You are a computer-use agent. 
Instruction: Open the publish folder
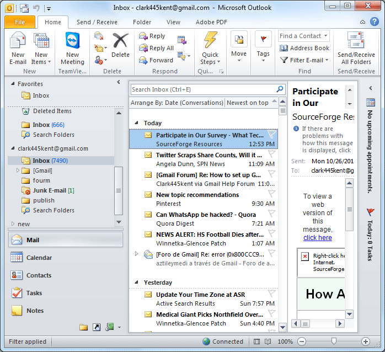click(38, 200)
